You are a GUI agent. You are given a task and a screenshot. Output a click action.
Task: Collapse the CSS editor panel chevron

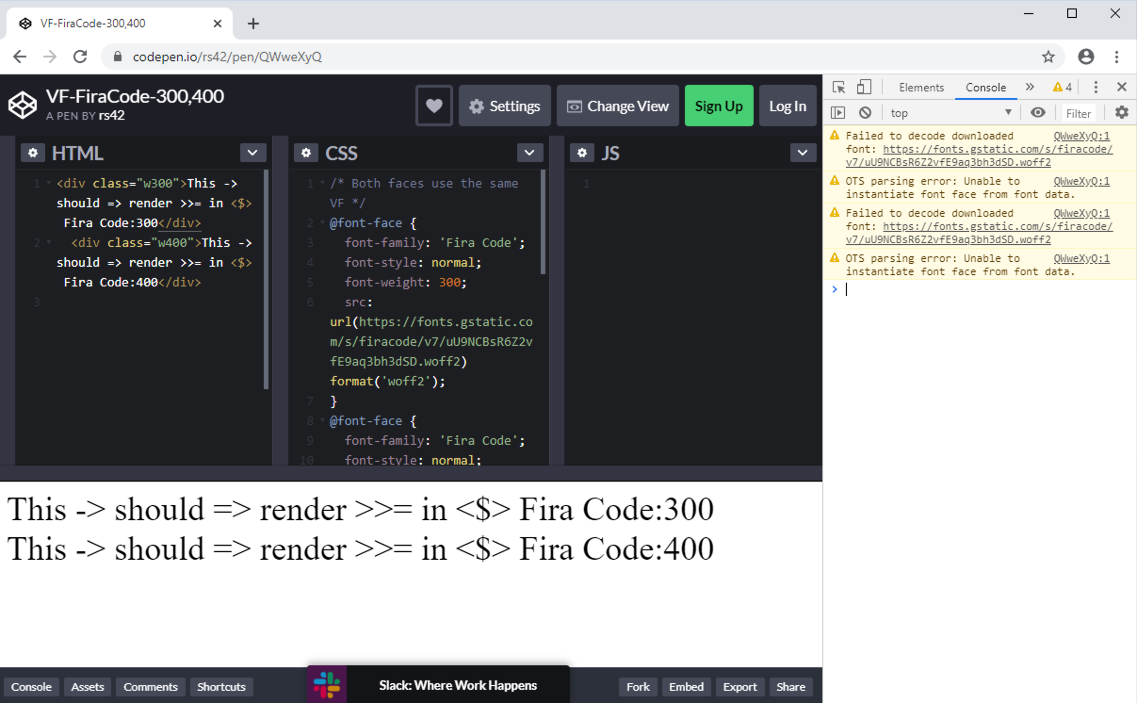click(529, 153)
